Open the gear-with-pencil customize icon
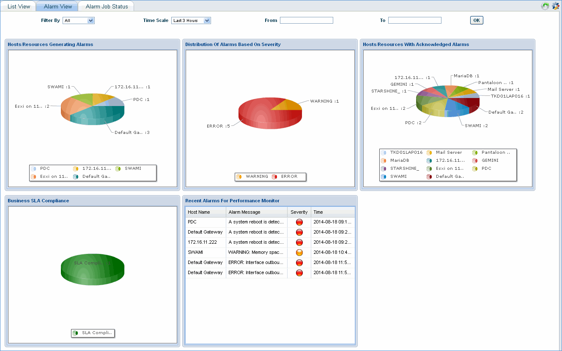This screenshot has width=562, height=351. pyautogui.click(x=555, y=6)
